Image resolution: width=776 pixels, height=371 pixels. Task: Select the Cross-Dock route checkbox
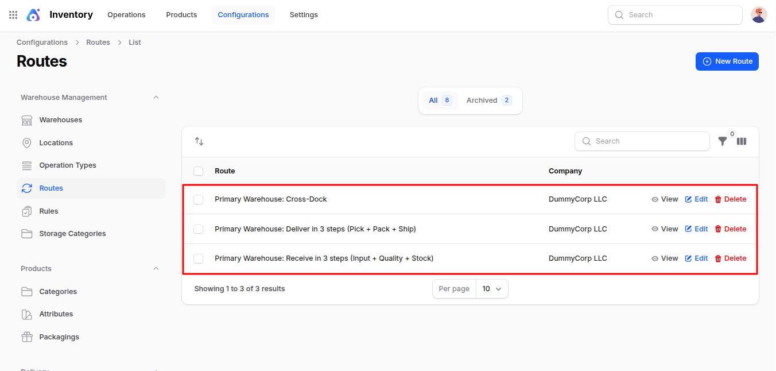click(x=199, y=199)
